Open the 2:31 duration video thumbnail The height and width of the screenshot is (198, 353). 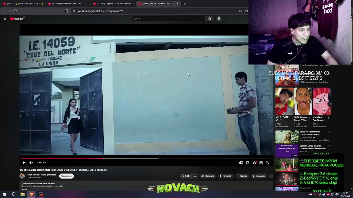tap(287, 179)
